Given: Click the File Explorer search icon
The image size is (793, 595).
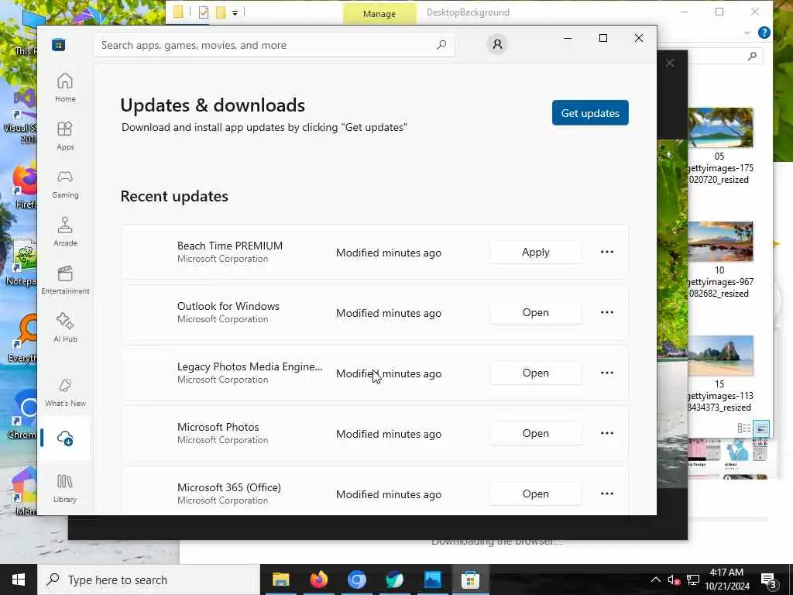Looking at the screenshot, I should point(753,56).
